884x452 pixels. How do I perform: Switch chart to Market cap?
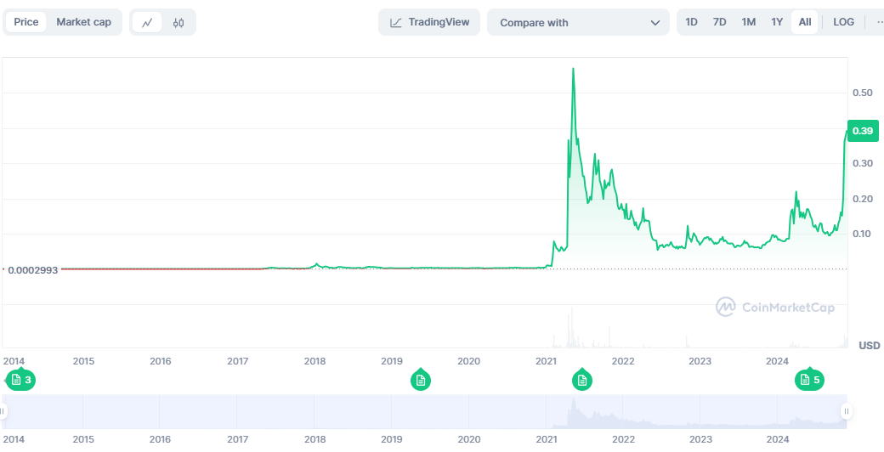tap(83, 22)
